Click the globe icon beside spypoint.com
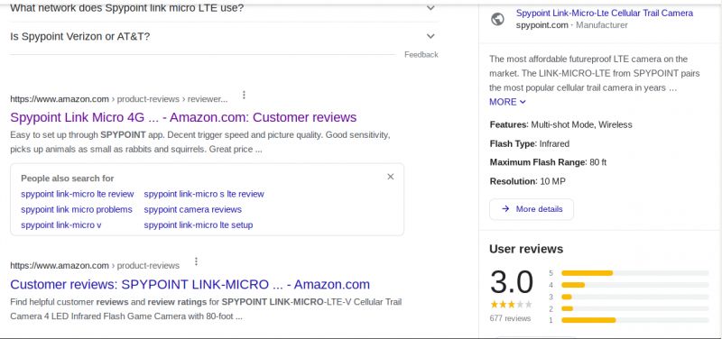 497,19
